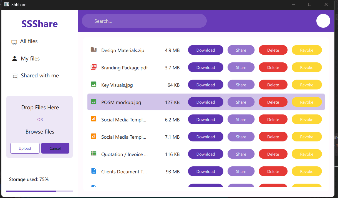338x198 pixels.
Task: Click Browse files
Action: coord(40,132)
